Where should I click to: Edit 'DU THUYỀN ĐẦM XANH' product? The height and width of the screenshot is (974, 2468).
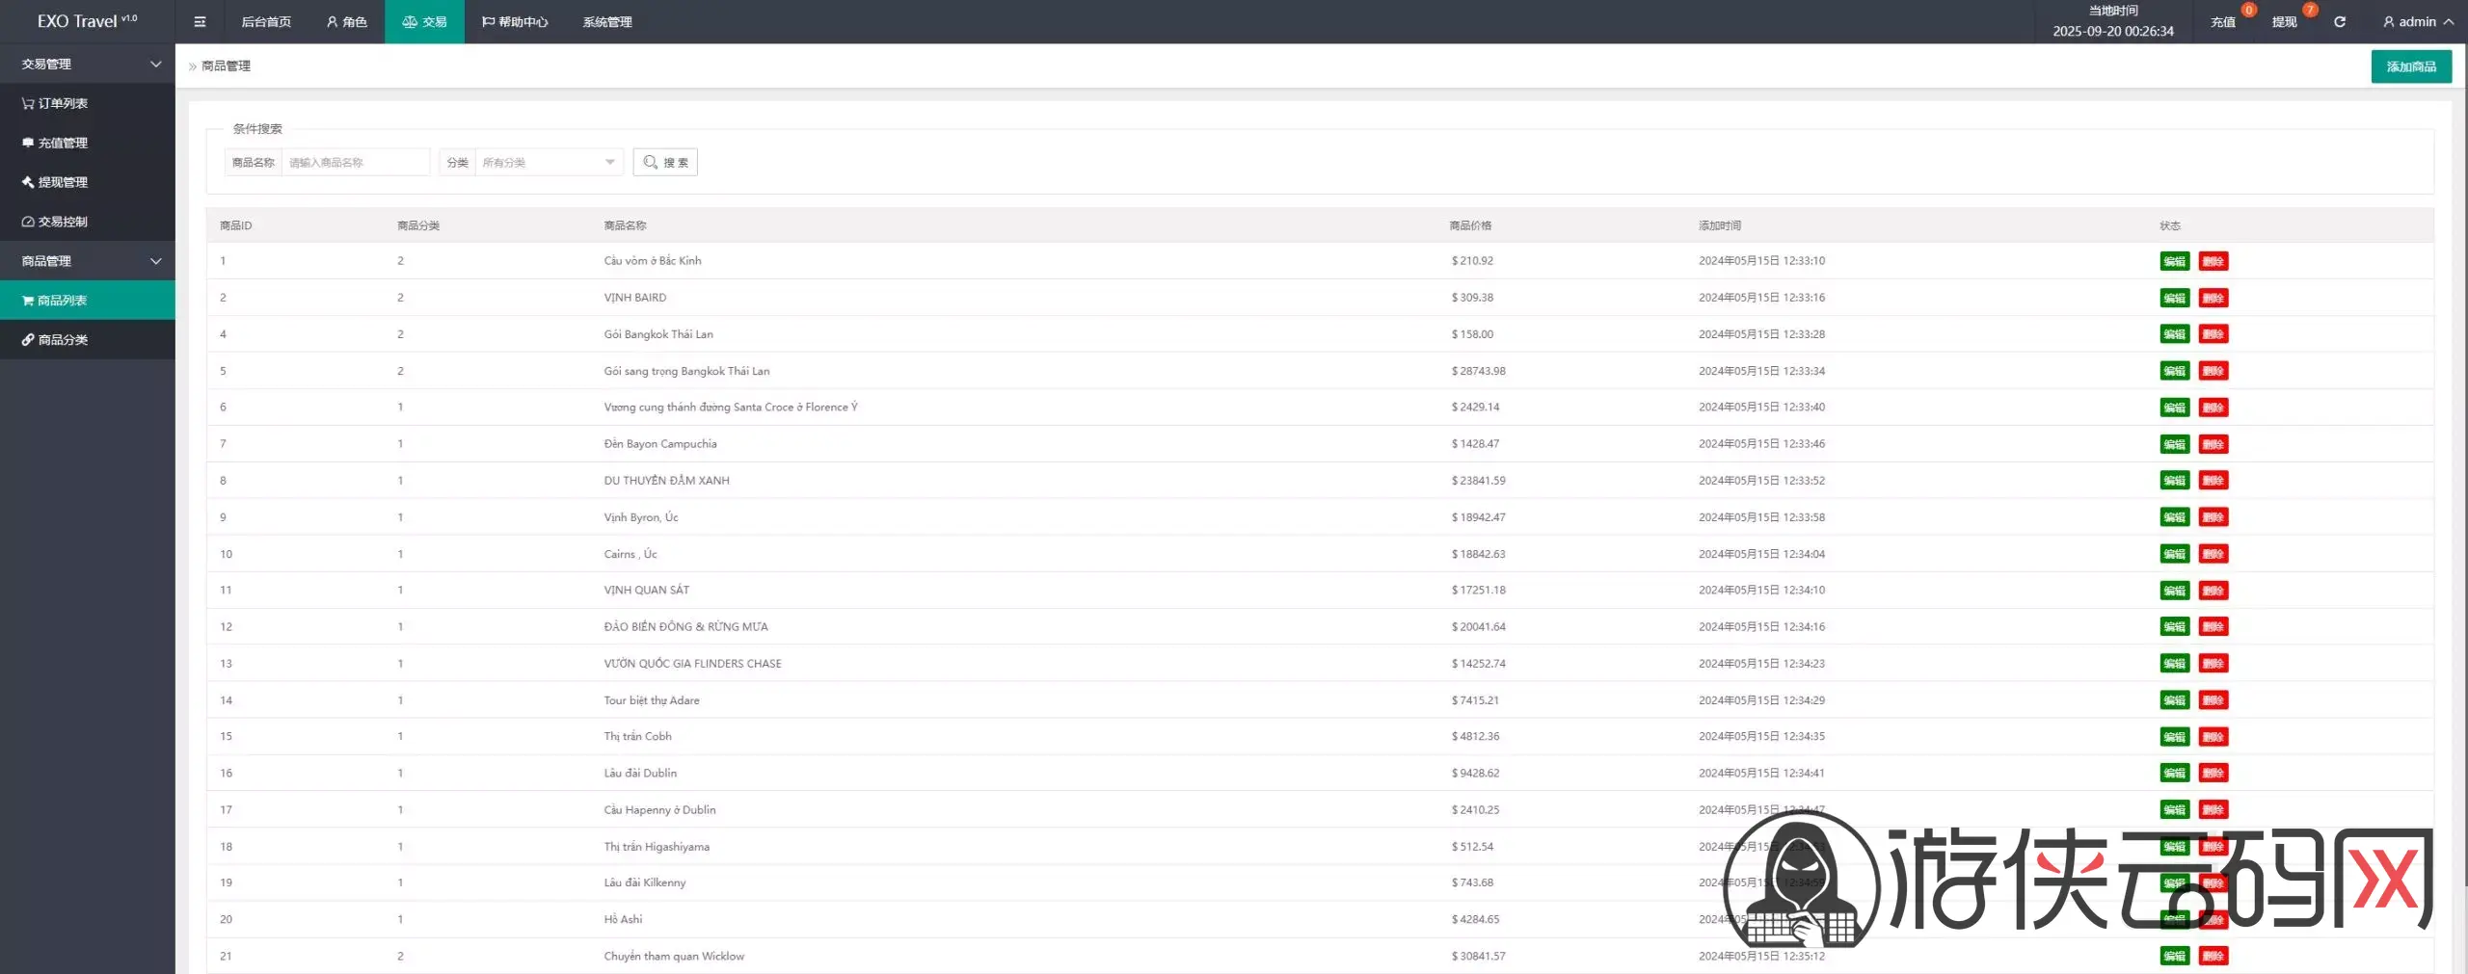[2174, 481]
